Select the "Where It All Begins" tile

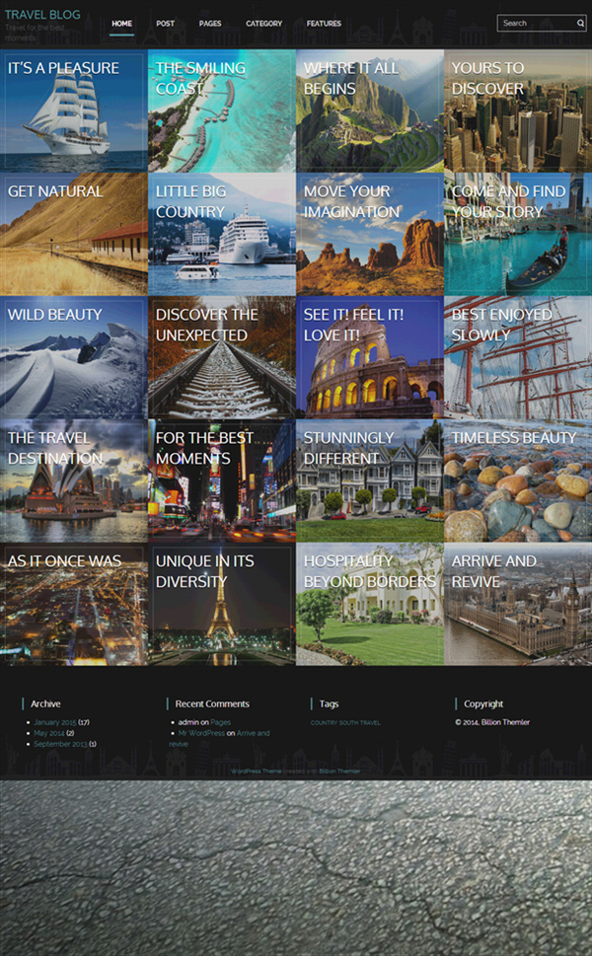coord(370,111)
